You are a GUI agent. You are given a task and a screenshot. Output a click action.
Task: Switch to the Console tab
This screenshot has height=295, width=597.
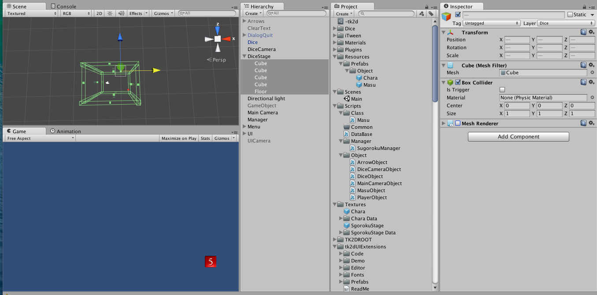[63, 6]
